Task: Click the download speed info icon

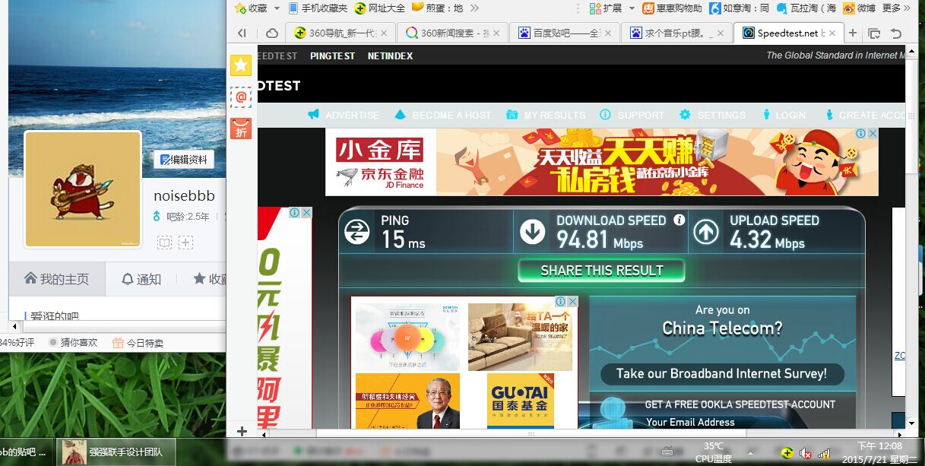Action: pos(679,220)
